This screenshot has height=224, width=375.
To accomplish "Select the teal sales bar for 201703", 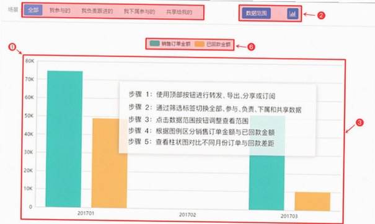I will click(x=267, y=163).
